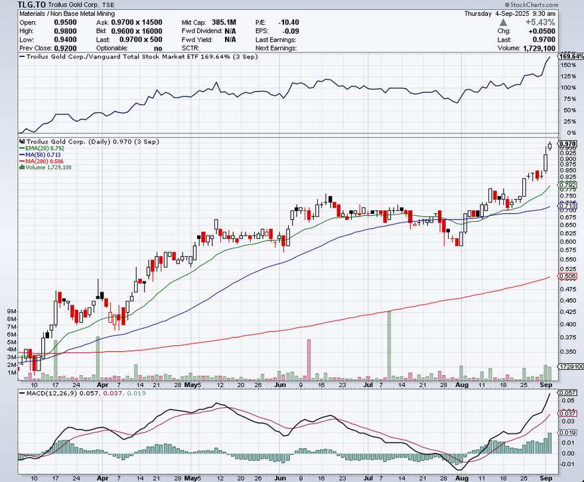Click the Fwd Dividend N/A value
Screen dimensions: 584x482
(x=230, y=31)
